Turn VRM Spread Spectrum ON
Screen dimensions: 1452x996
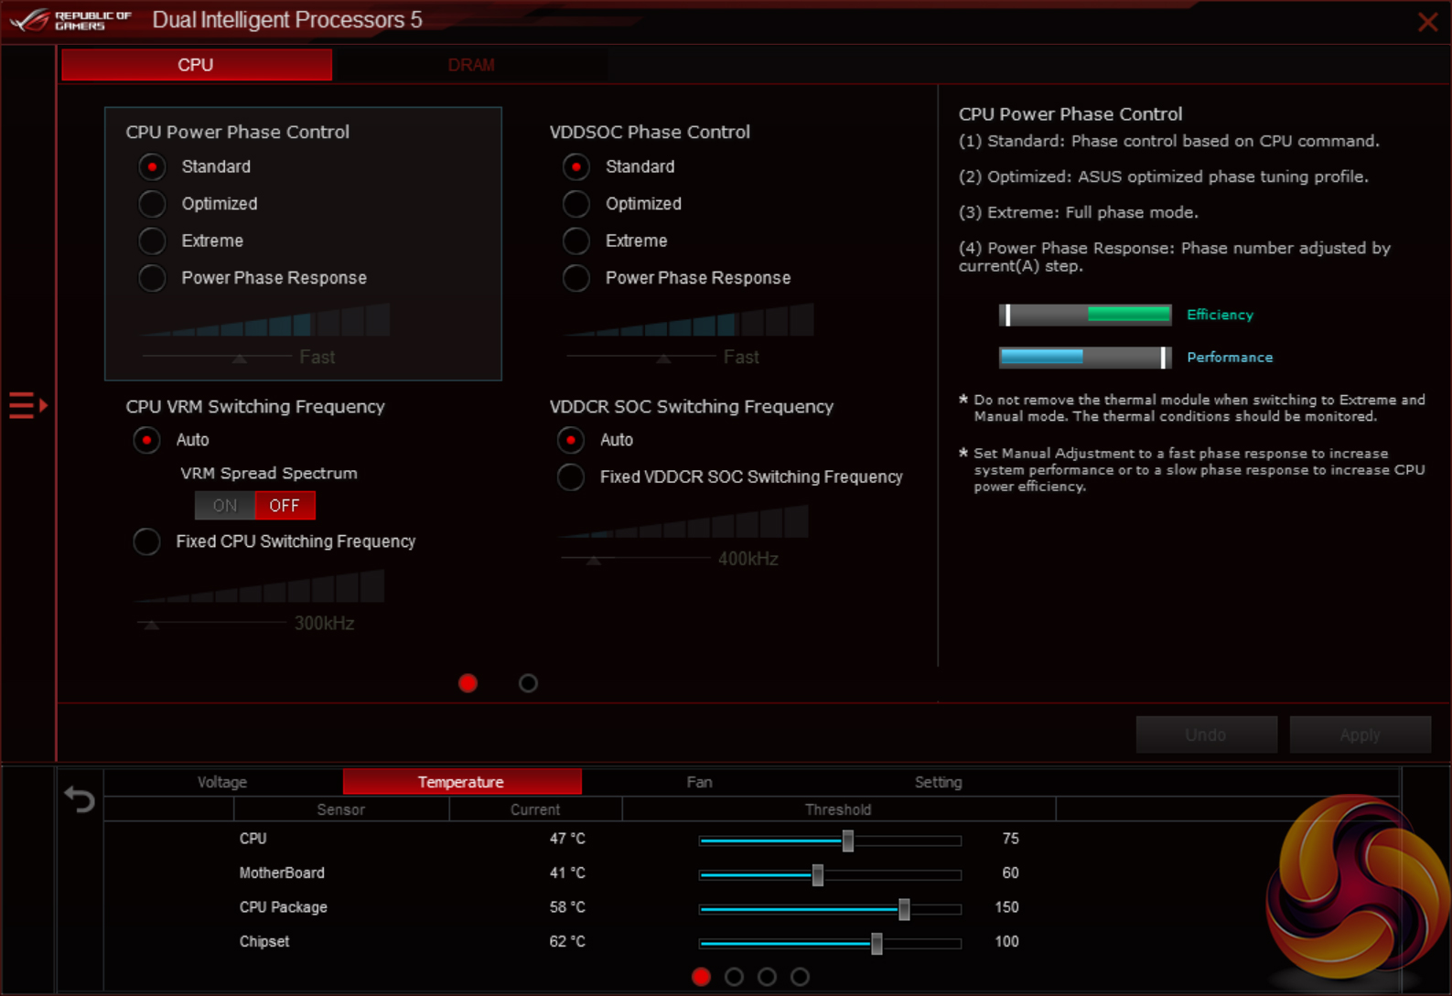[225, 505]
